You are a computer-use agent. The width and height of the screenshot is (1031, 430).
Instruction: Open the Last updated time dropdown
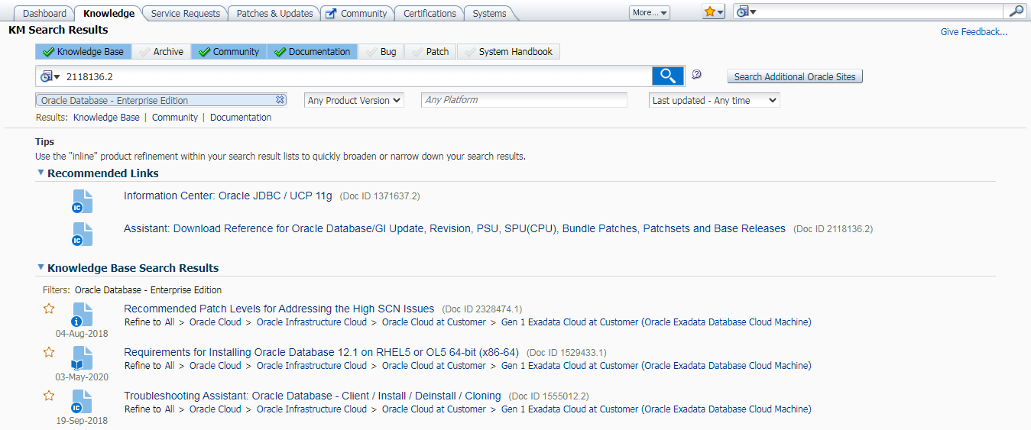pos(714,100)
